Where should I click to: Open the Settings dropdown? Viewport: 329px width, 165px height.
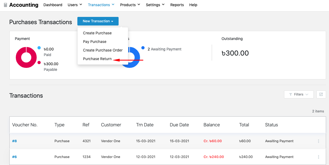(155, 5)
